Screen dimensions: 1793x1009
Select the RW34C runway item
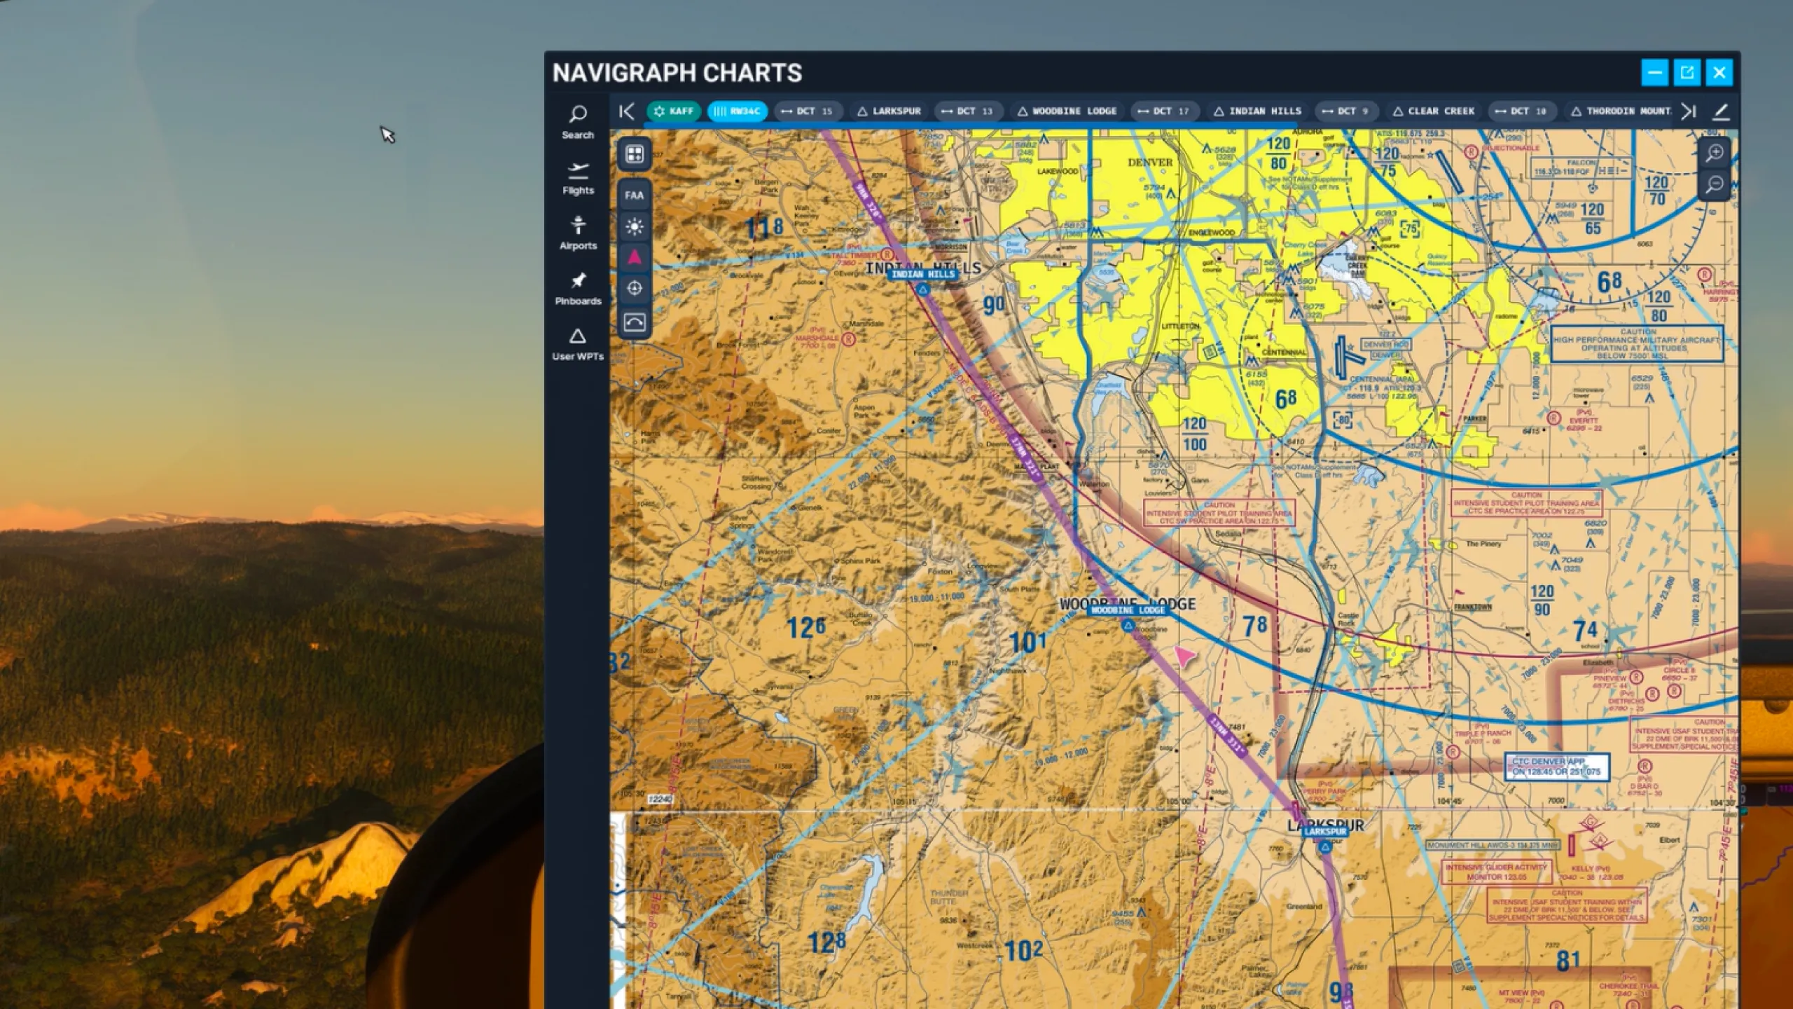738,111
